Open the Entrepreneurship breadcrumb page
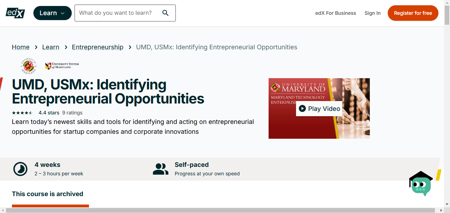This screenshot has width=450, height=213. (x=97, y=47)
